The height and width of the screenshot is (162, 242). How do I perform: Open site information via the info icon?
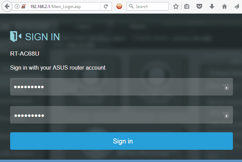click(x=17, y=6)
